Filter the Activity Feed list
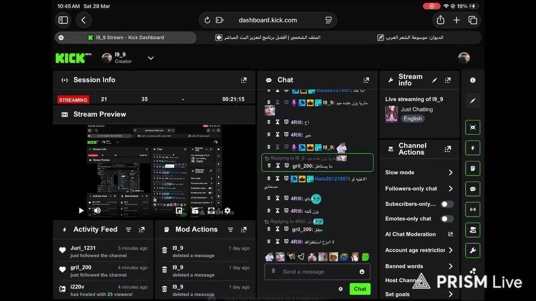The height and width of the screenshot is (301, 536). tap(129, 230)
